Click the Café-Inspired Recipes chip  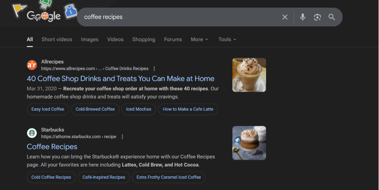[104, 177]
